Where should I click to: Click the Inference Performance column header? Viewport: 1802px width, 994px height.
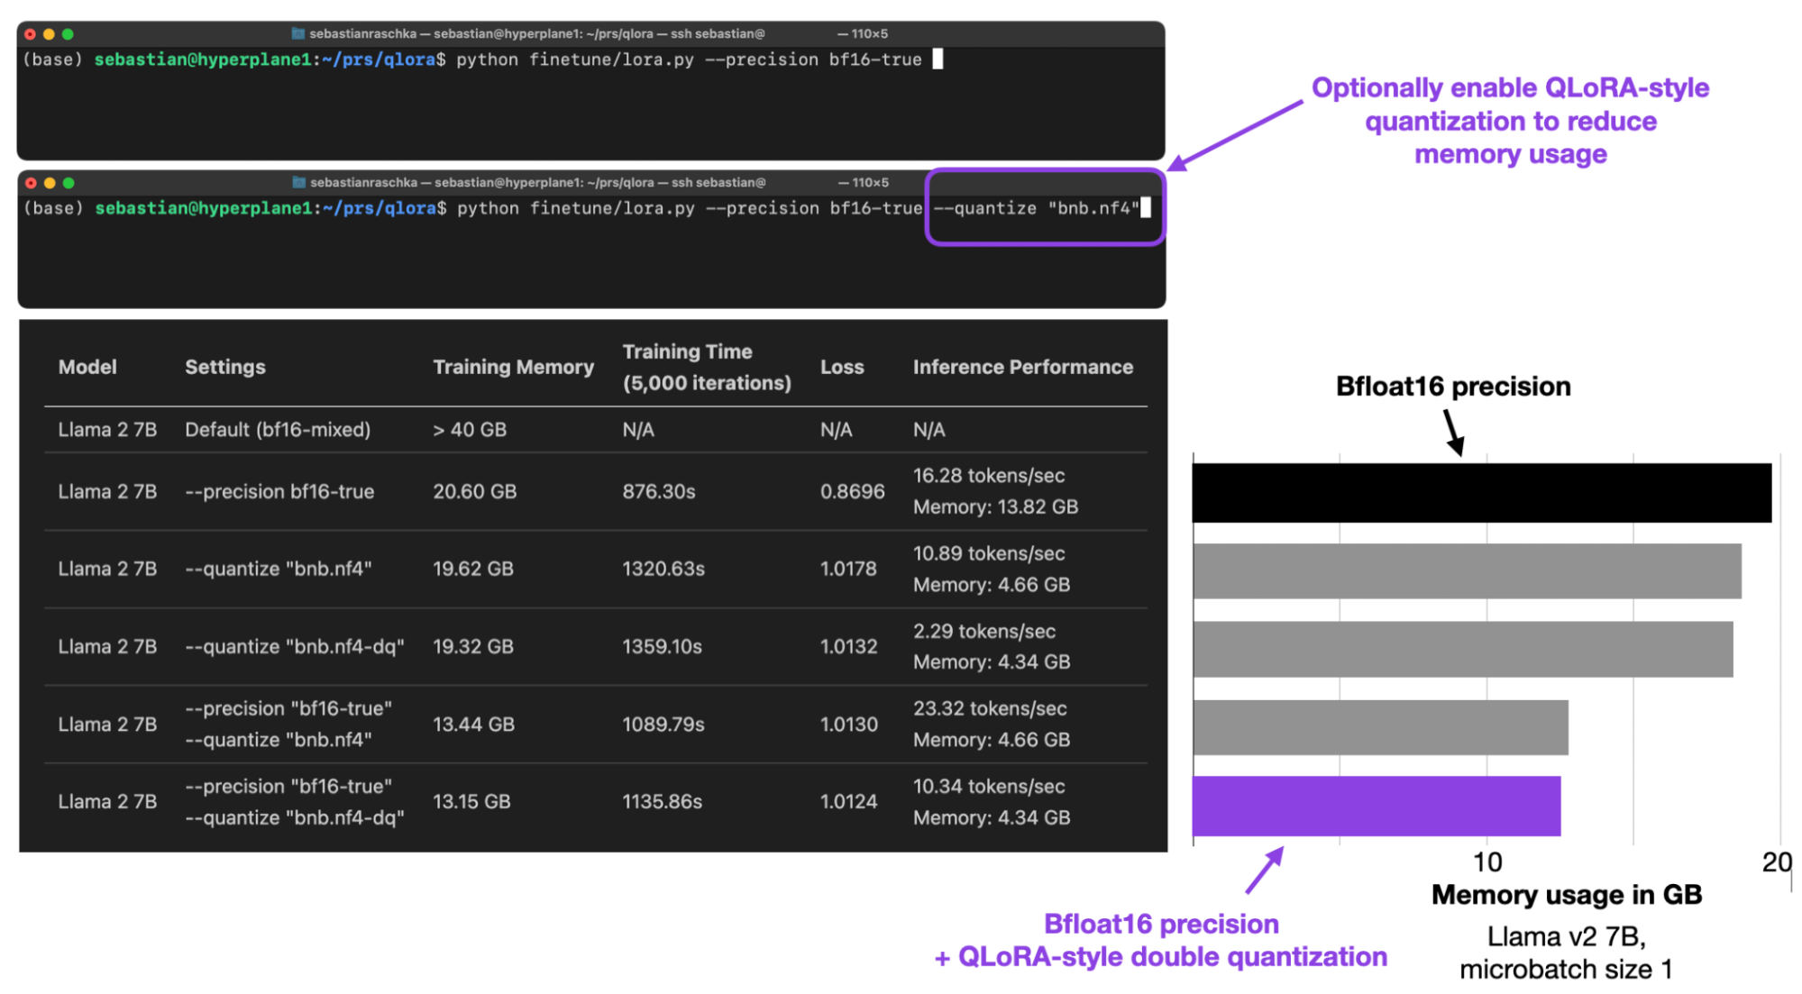click(1022, 367)
